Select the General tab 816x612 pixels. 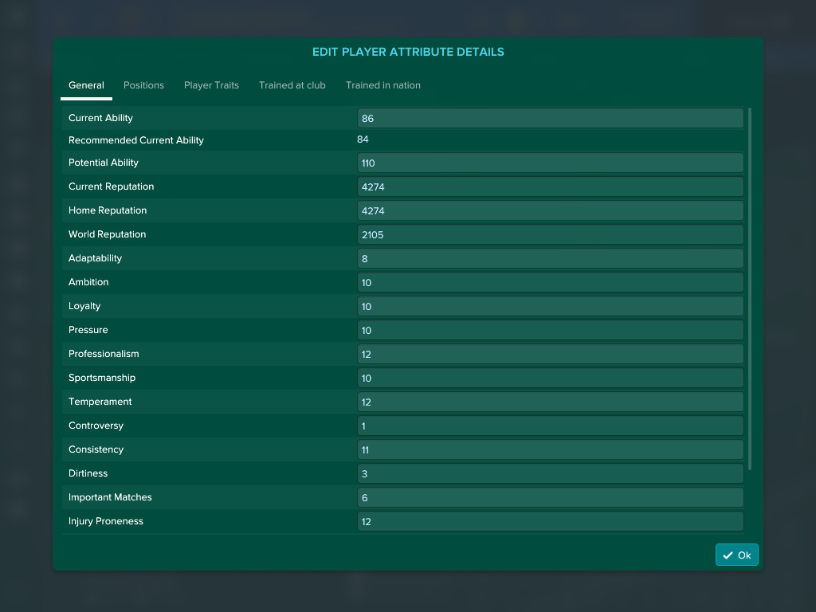(x=86, y=85)
